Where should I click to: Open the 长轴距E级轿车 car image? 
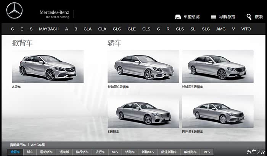point(218,67)
